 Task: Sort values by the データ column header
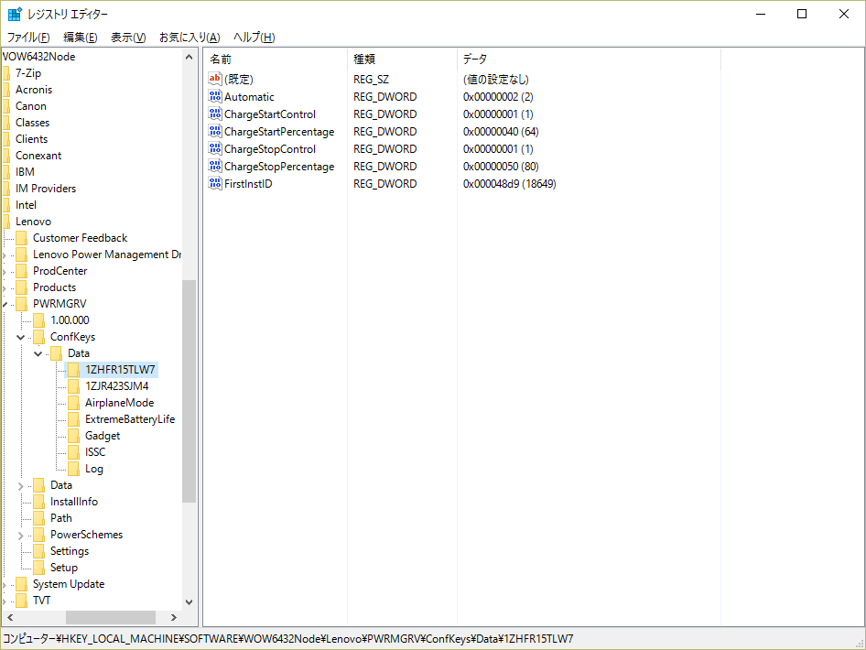point(589,60)
